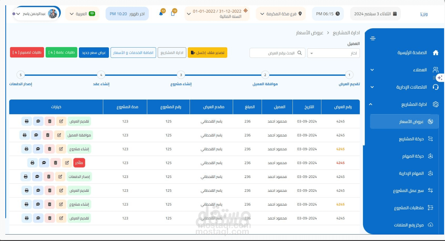Click تصدير ملف إكسل export button
This screenshot has height=241, width=445.
(x=207, y=53)
